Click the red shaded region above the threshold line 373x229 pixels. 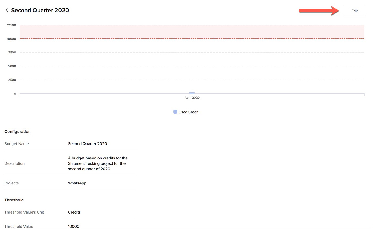point(189,31)
